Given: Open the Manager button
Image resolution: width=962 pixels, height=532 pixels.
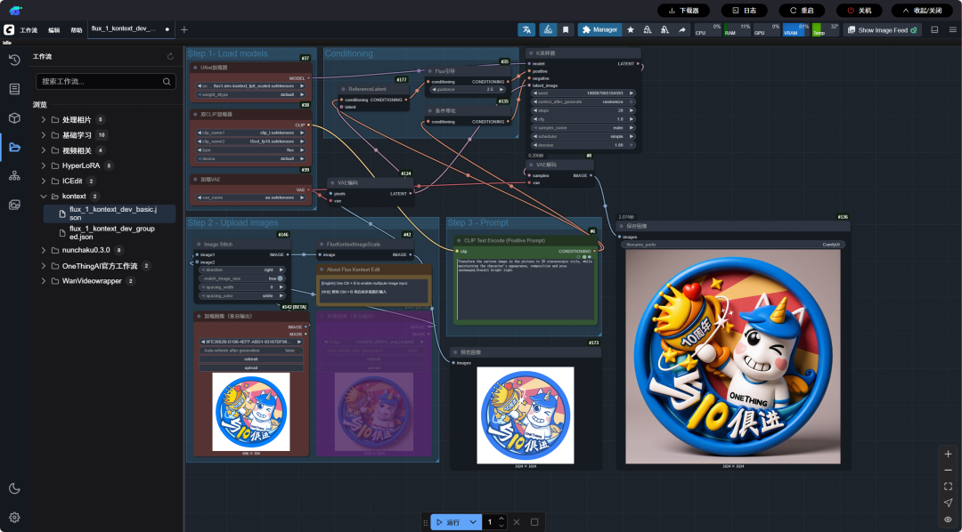Looking at the screenshot, I should point(599,29).
